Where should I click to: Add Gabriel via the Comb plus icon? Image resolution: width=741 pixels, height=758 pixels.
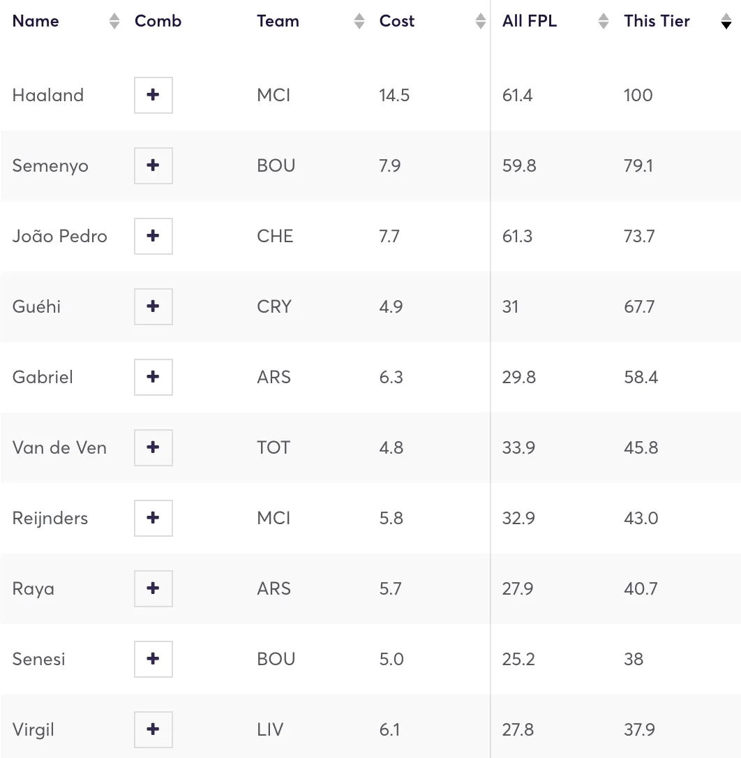(154, 377)
